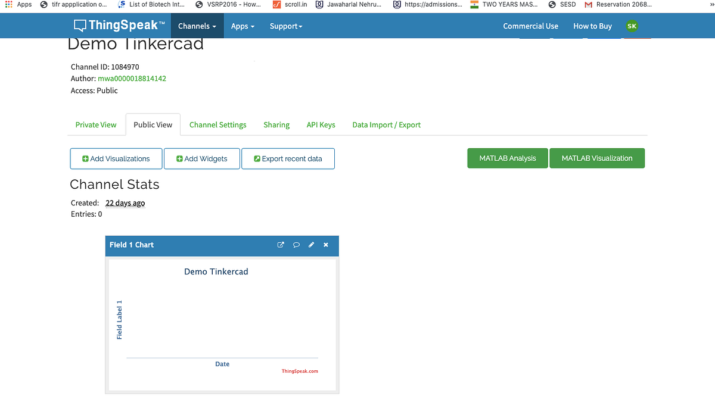Open the Channels dropdown menu

point(197,26)
